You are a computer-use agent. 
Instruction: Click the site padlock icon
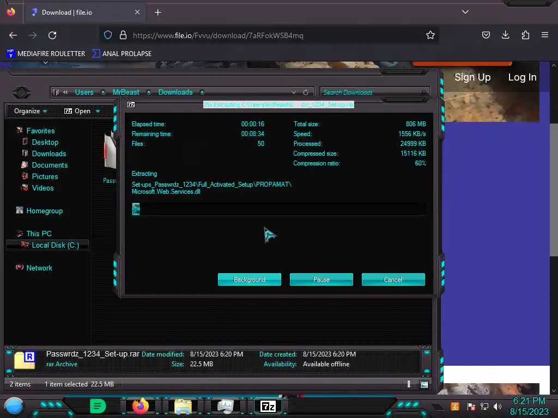click(x=123, y=35)
